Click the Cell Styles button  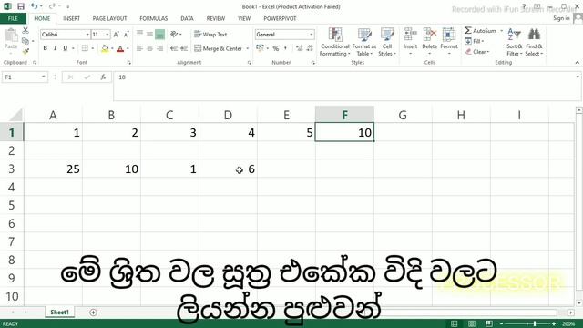tap(387, 42)
